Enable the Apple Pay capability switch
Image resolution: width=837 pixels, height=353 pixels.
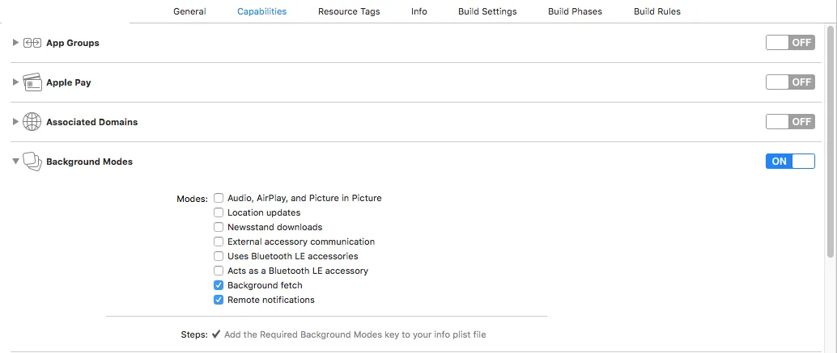tap(790, 82)
